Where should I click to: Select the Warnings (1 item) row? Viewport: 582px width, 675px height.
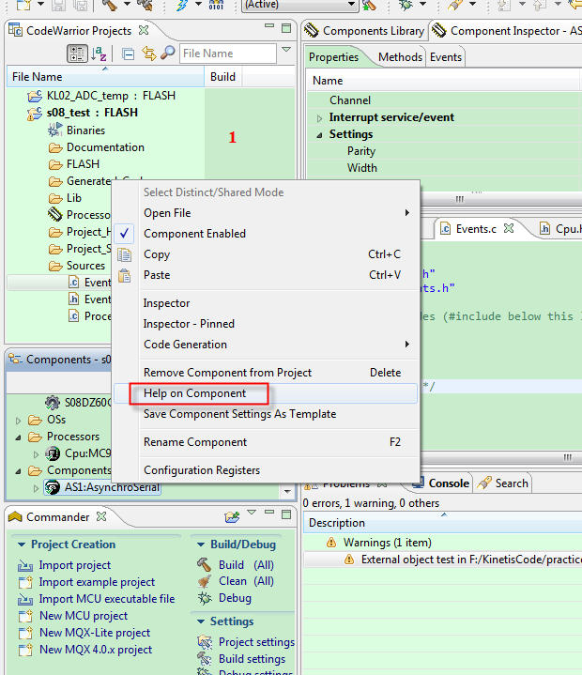click(x=387, y=543)
